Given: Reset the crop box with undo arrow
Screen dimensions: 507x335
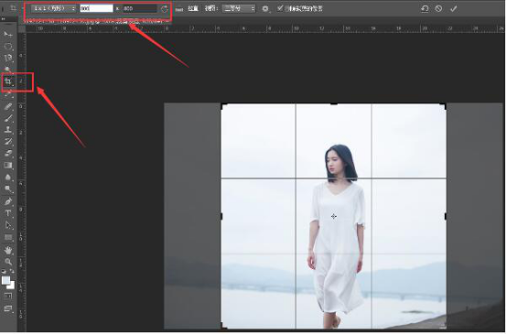Looking at the screenshot, I should click(425, 8).
